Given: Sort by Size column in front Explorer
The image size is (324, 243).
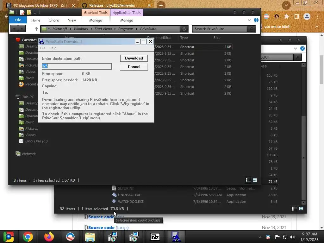Looking at the screenshot, I should (x=217, y=38).
